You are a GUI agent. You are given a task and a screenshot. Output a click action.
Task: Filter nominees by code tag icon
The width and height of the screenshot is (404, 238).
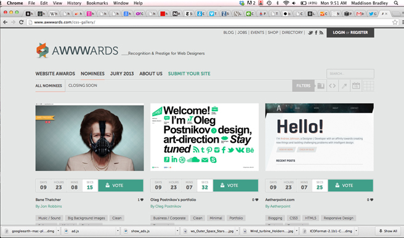coord(333,85)
